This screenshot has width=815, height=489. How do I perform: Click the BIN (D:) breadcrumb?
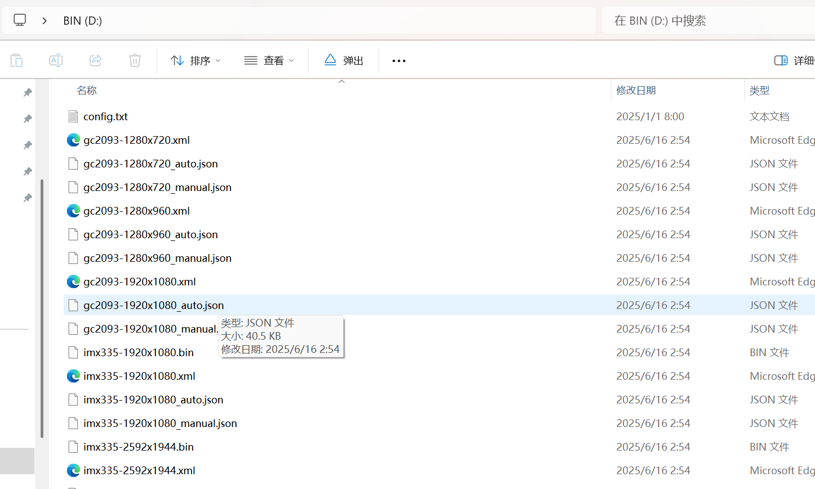(82, 21)
